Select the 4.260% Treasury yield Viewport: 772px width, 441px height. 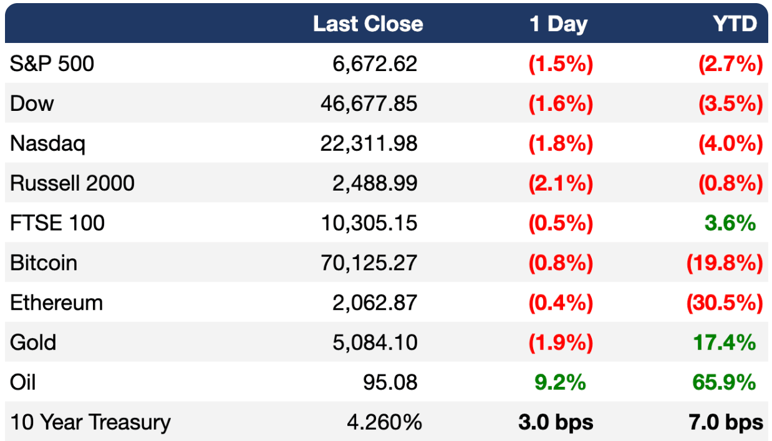384,422
